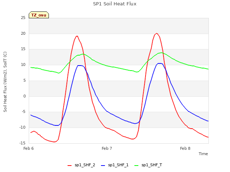Click the y-axis tick label 20
This screenshot has width=230, height=172.
[x=23, y=33]
